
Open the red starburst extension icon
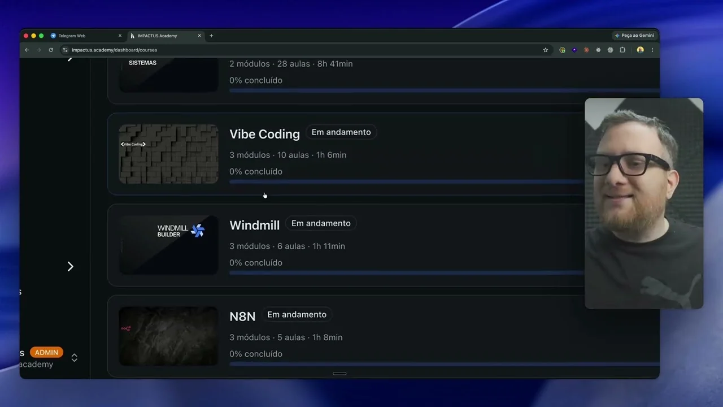point(586,50)
